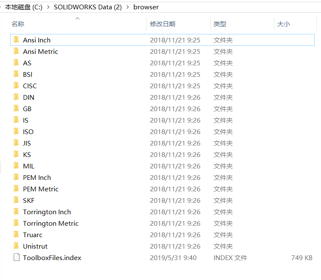
Task: Click the Truarc folder icon
Action: (x=17, y=235)
